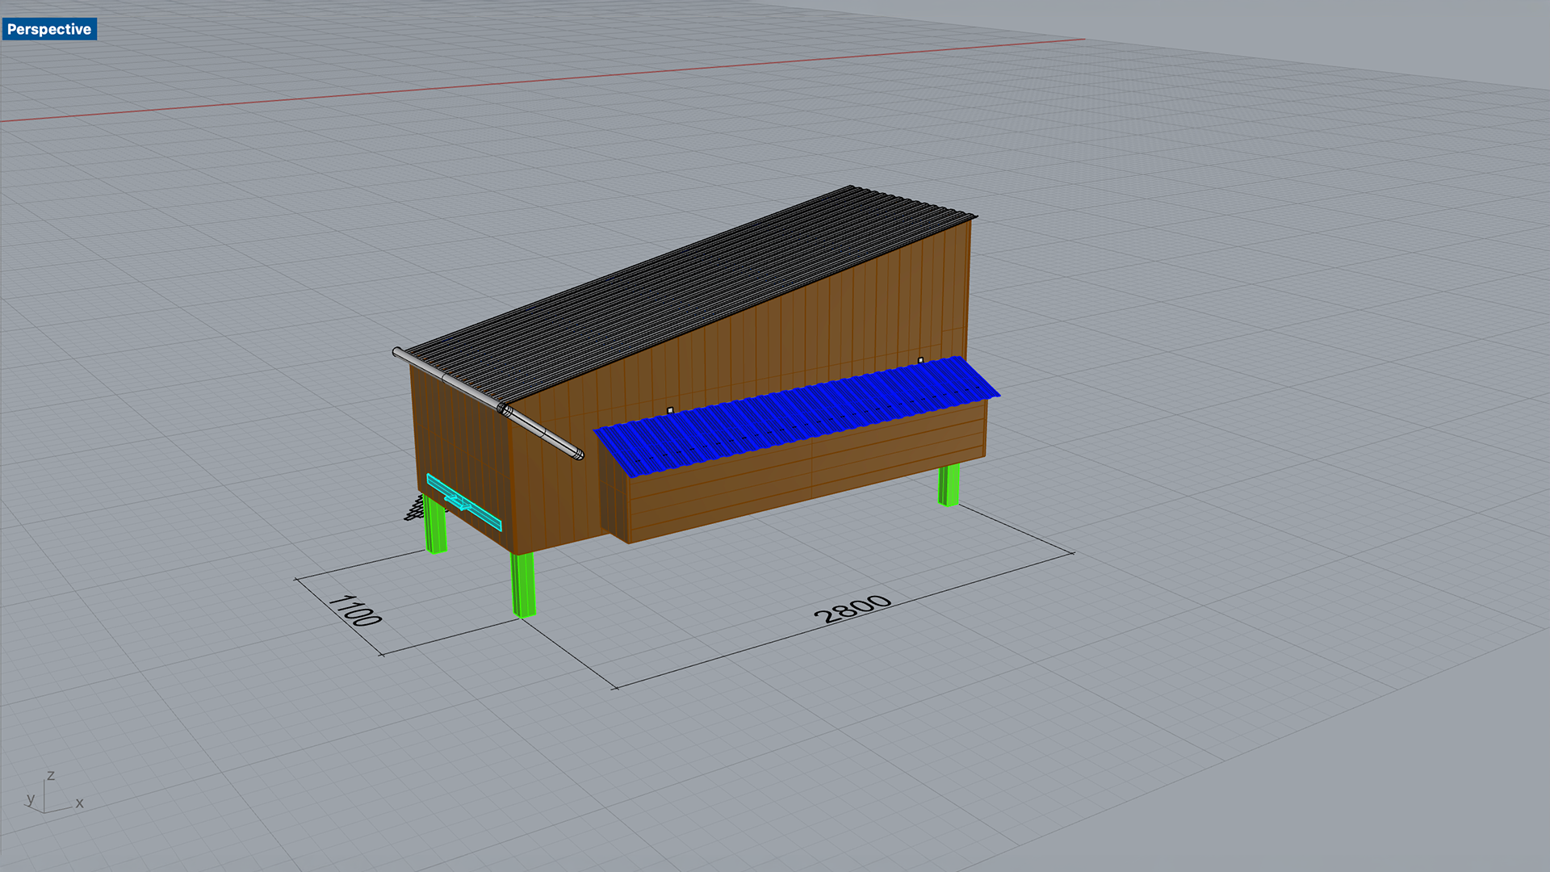Select the cyan handle on the end wall
The height and width of the screenshot is (872, 1550).
coord(464,502)
